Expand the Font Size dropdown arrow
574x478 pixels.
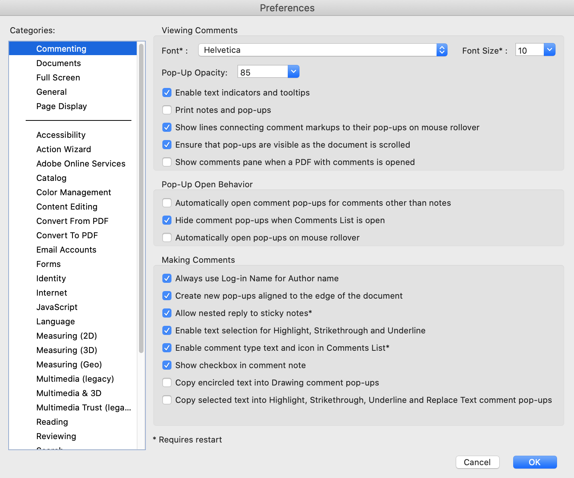(x=549, y=50)
